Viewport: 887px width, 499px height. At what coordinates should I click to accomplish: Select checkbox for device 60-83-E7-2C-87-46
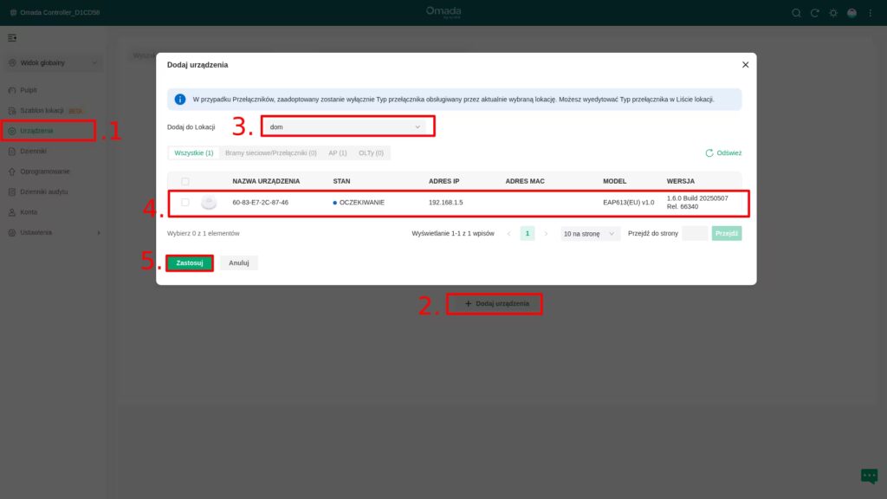(x=185, y=202)
